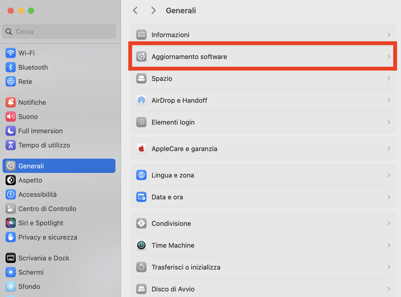Click the Privacy e sicurezza hand icon
This screenshot has height=297, width=401.
pyautogui.click(x=10, y=237)
